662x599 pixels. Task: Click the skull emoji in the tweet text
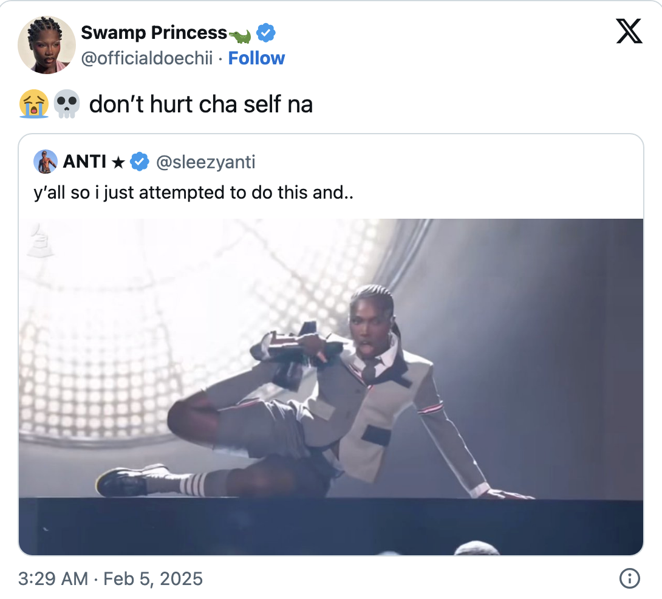(x=66, y=103)
